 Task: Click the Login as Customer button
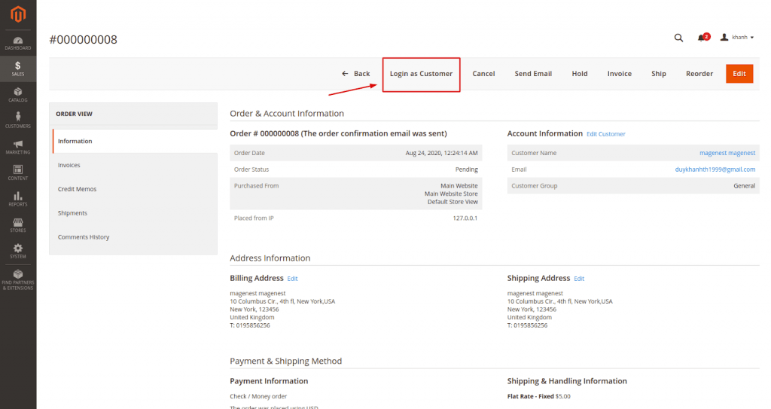click(421, 74)
